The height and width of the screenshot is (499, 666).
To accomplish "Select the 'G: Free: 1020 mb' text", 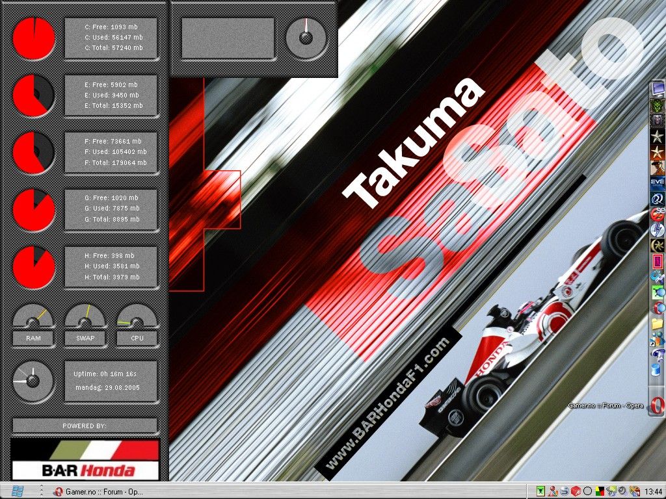I will click(111, 198).
